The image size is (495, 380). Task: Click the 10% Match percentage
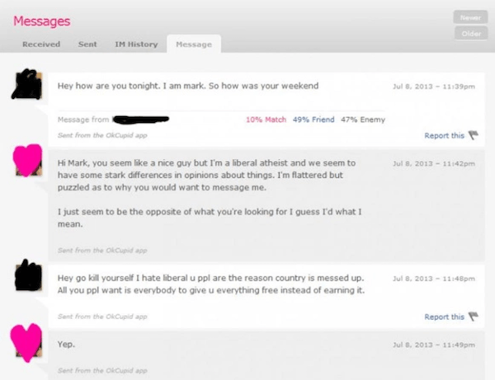pos(266,120)
